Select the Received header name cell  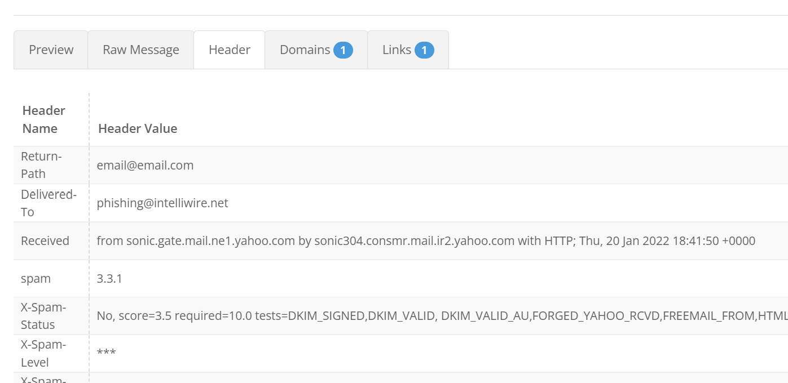tap(45, 241)
